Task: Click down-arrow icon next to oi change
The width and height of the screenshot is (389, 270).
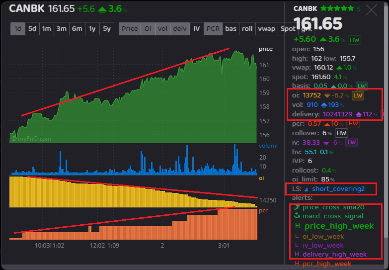Action: (327, 95)
